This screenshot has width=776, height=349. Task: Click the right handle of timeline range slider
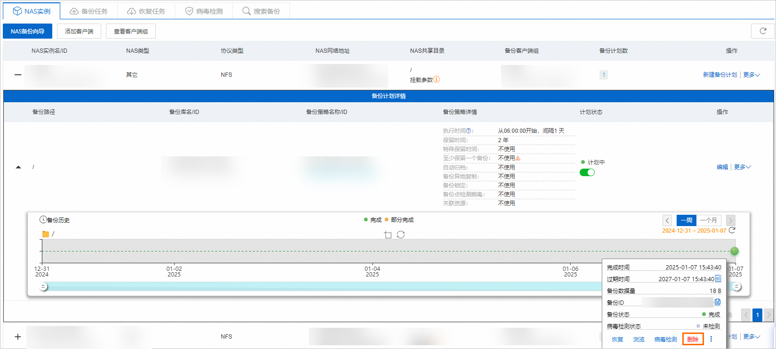(737, 286)
